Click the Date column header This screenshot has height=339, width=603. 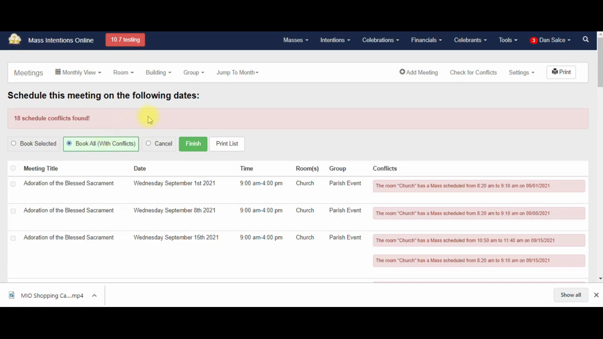tap(139, 168)
